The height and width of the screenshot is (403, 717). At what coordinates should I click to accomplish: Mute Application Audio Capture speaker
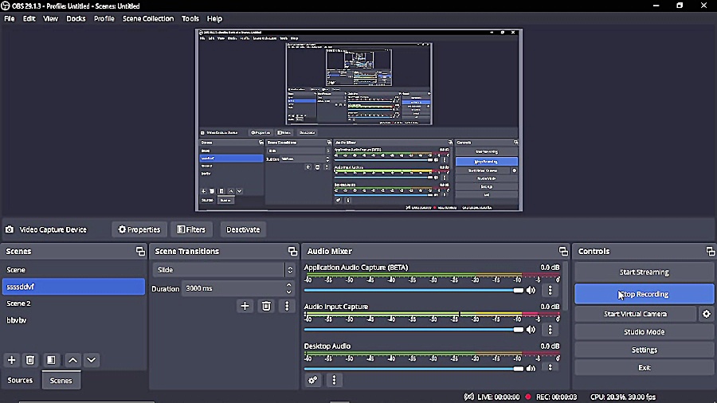pos(531,290)
